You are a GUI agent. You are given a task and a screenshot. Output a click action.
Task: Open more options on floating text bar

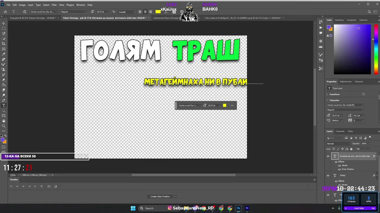(232, 105)
